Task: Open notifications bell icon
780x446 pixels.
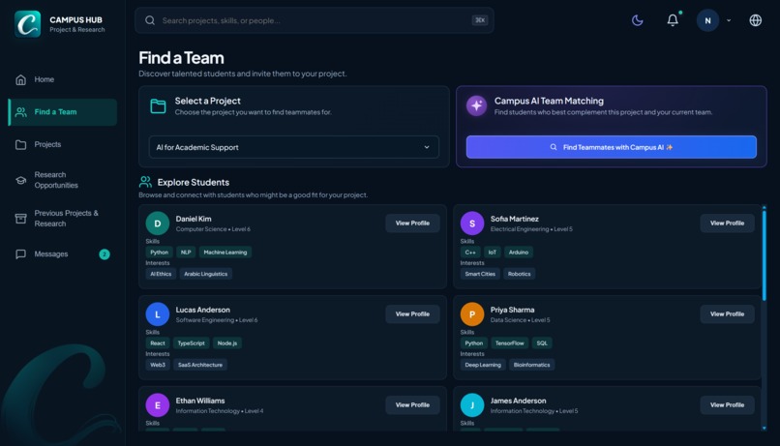Action: click(x=673, y=20)
